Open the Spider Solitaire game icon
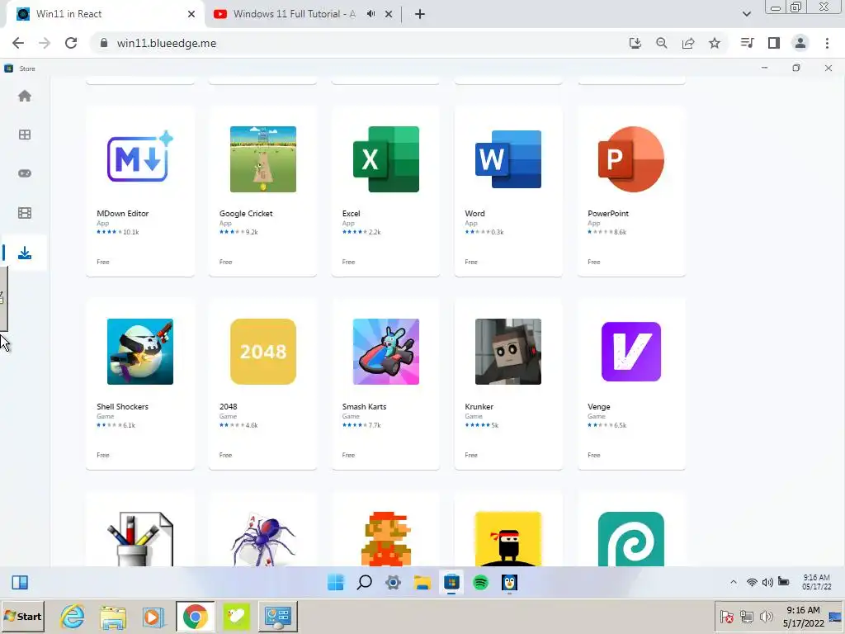Screen dimensions: 845x634 [263, 538]
